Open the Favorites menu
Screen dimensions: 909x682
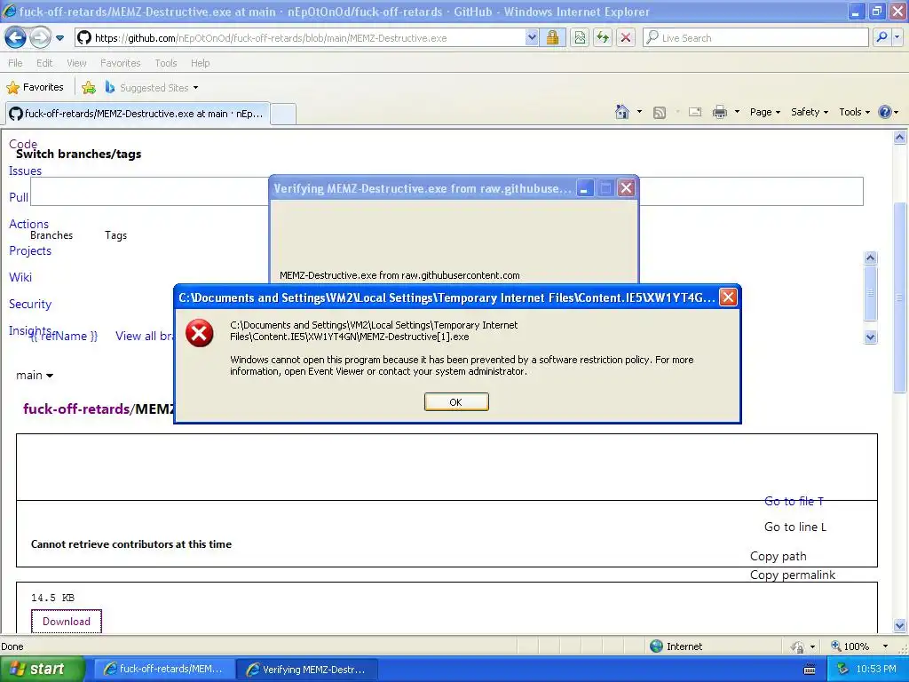pyautogui.click(x=120, y=63)
